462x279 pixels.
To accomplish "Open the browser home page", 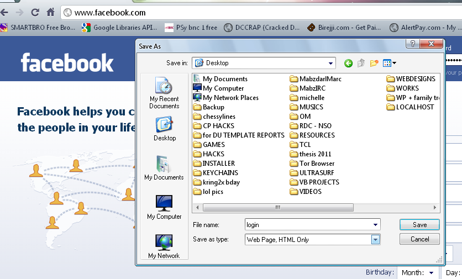I will (50, 12).
